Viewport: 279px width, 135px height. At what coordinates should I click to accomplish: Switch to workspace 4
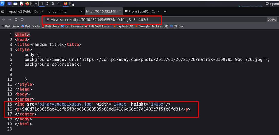pos(58,4)
